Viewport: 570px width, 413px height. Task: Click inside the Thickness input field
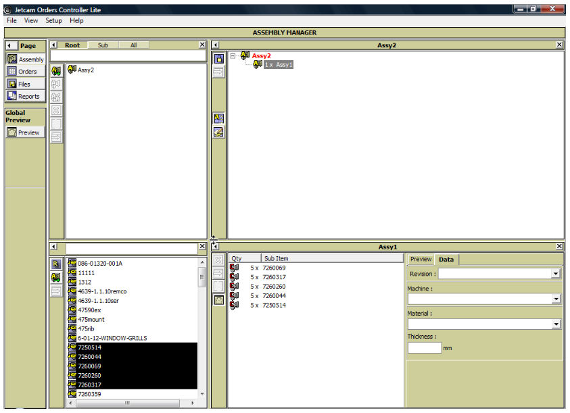click(423, 347)
